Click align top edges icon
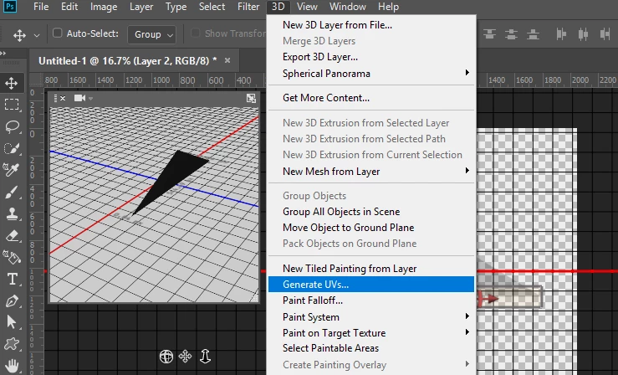 tap(489, 34)
